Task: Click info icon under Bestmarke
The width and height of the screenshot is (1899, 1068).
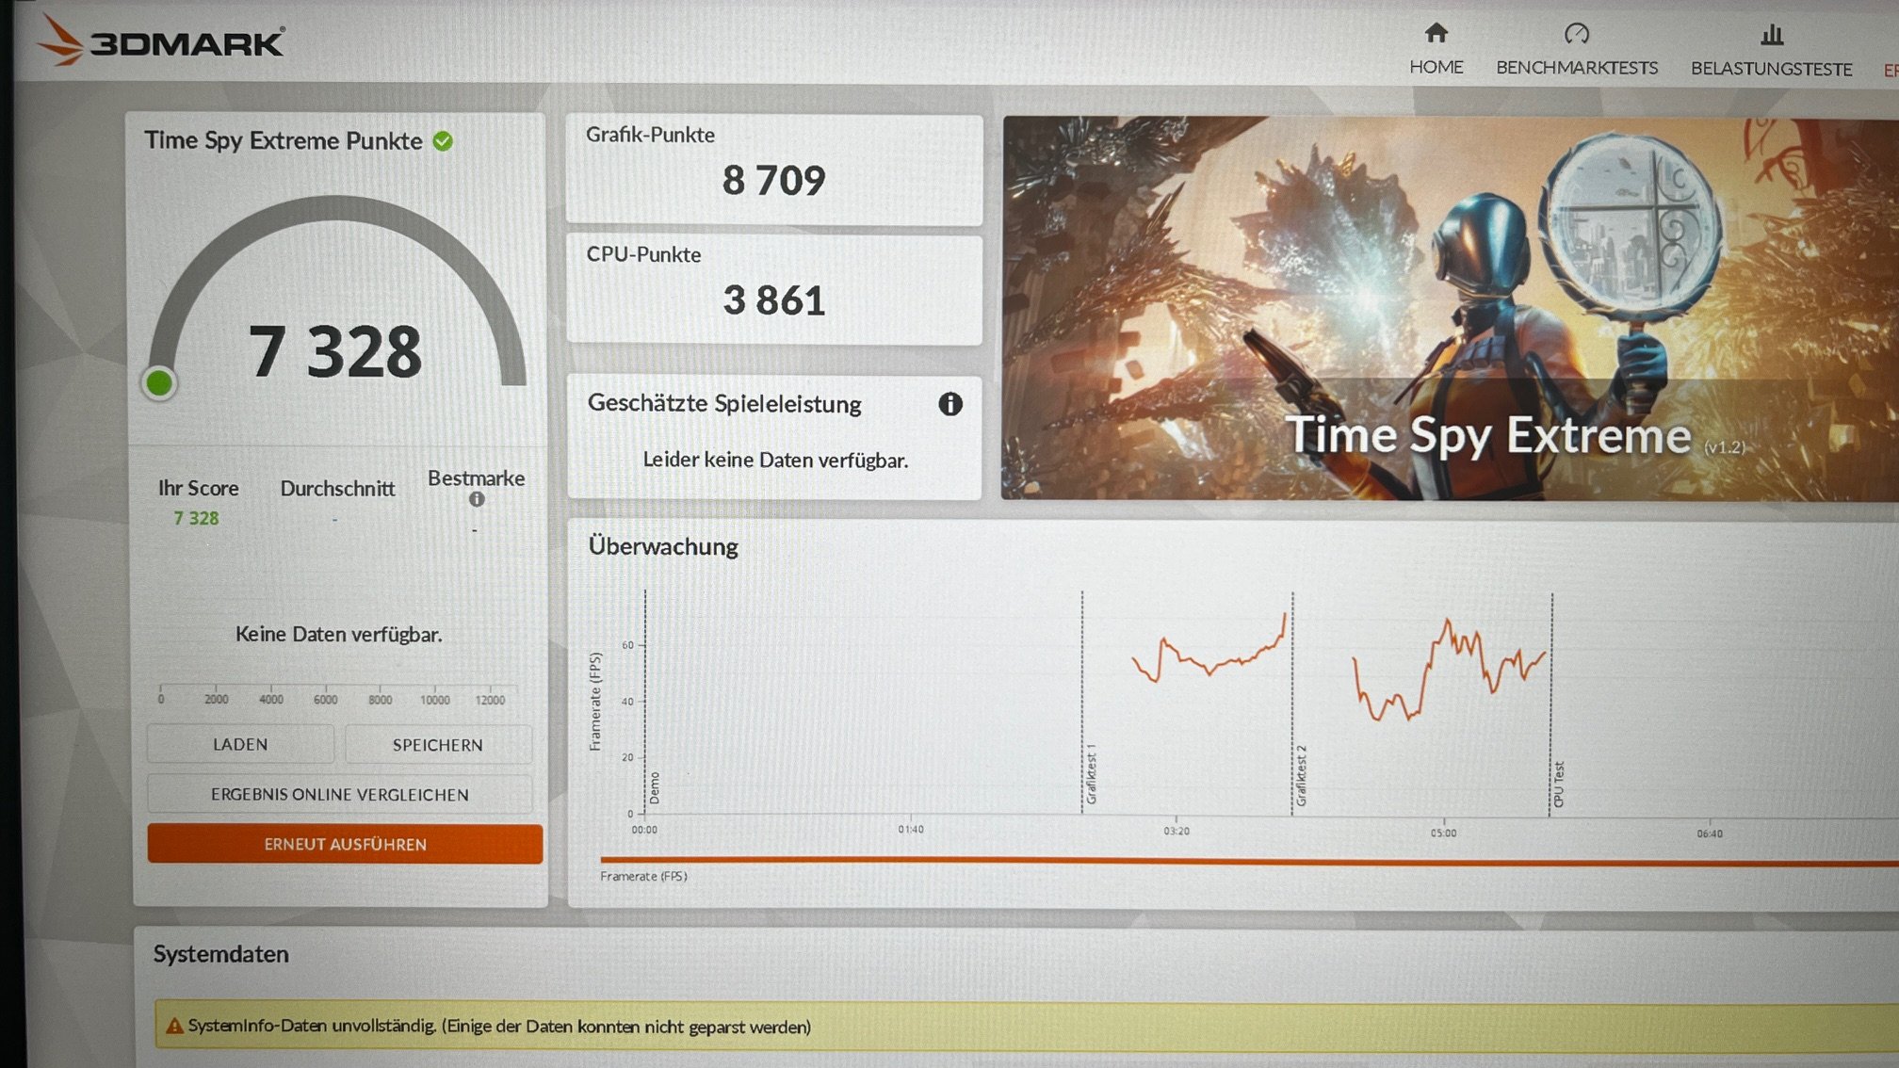Action: tap(477, 500)
